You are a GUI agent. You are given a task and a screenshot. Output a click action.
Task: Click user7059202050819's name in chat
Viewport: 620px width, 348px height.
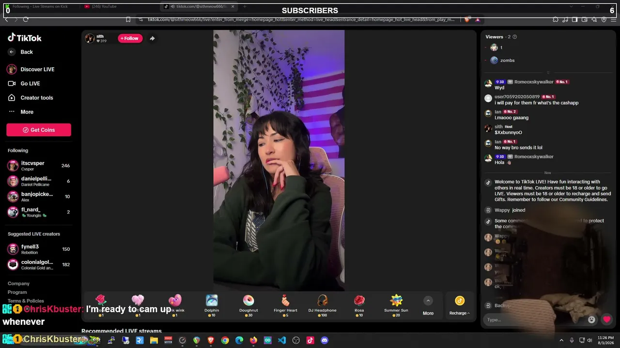[x=517, y=97]
